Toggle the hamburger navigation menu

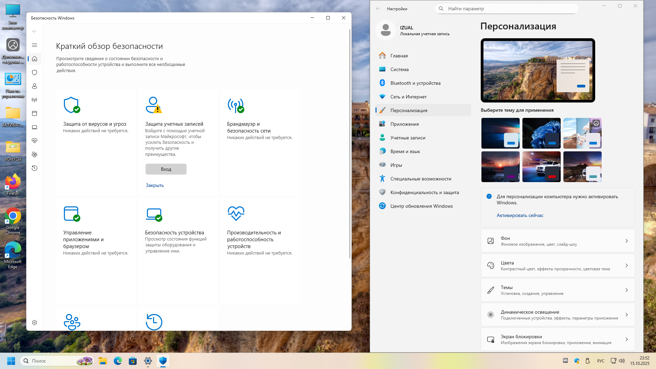click(35, 45)
